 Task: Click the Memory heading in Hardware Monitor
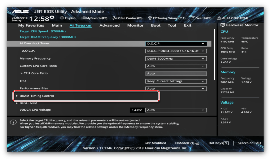228,72
